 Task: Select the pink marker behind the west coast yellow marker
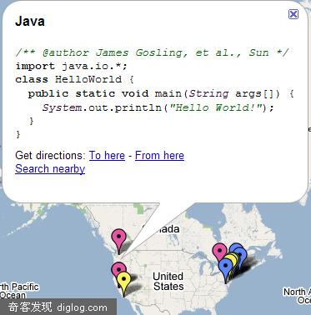click(x=118, y=267)
